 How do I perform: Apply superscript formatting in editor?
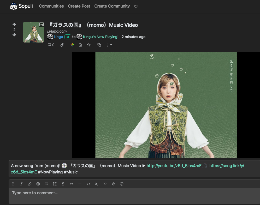[x=105, y=184]
